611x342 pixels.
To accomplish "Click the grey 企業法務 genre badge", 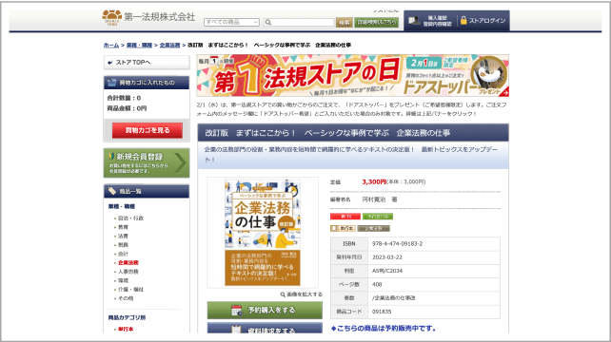I will [x=374, y=228].
